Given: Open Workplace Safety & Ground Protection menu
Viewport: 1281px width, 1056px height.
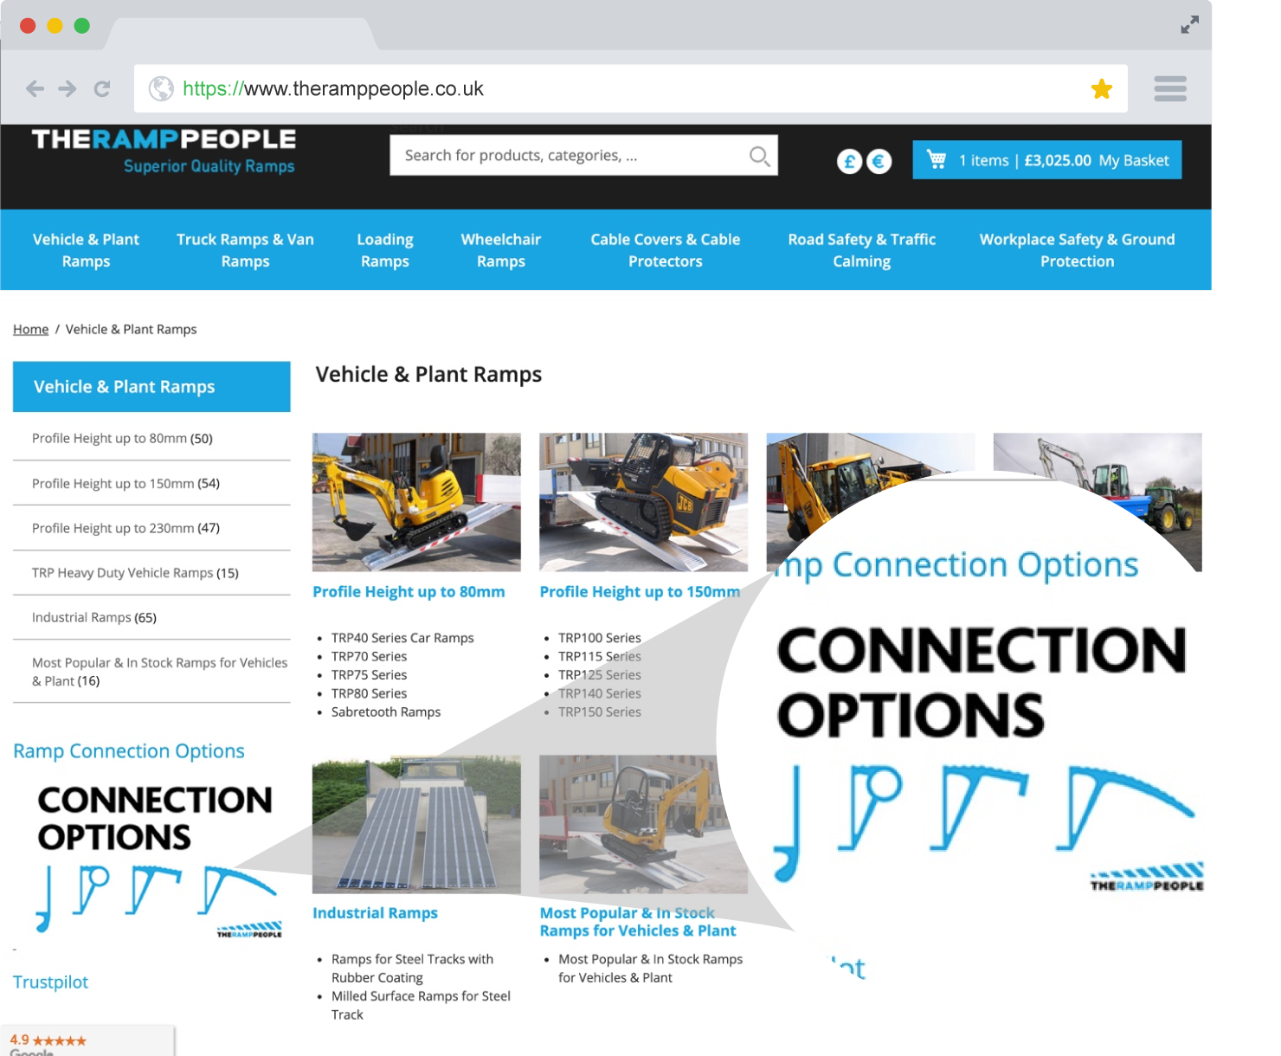Looking at the screenshot, I should point(1078,250).
